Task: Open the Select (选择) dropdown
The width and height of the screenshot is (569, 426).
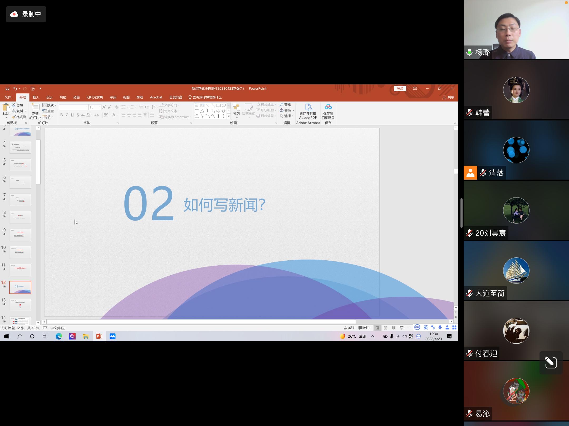Action: point(287,116)
